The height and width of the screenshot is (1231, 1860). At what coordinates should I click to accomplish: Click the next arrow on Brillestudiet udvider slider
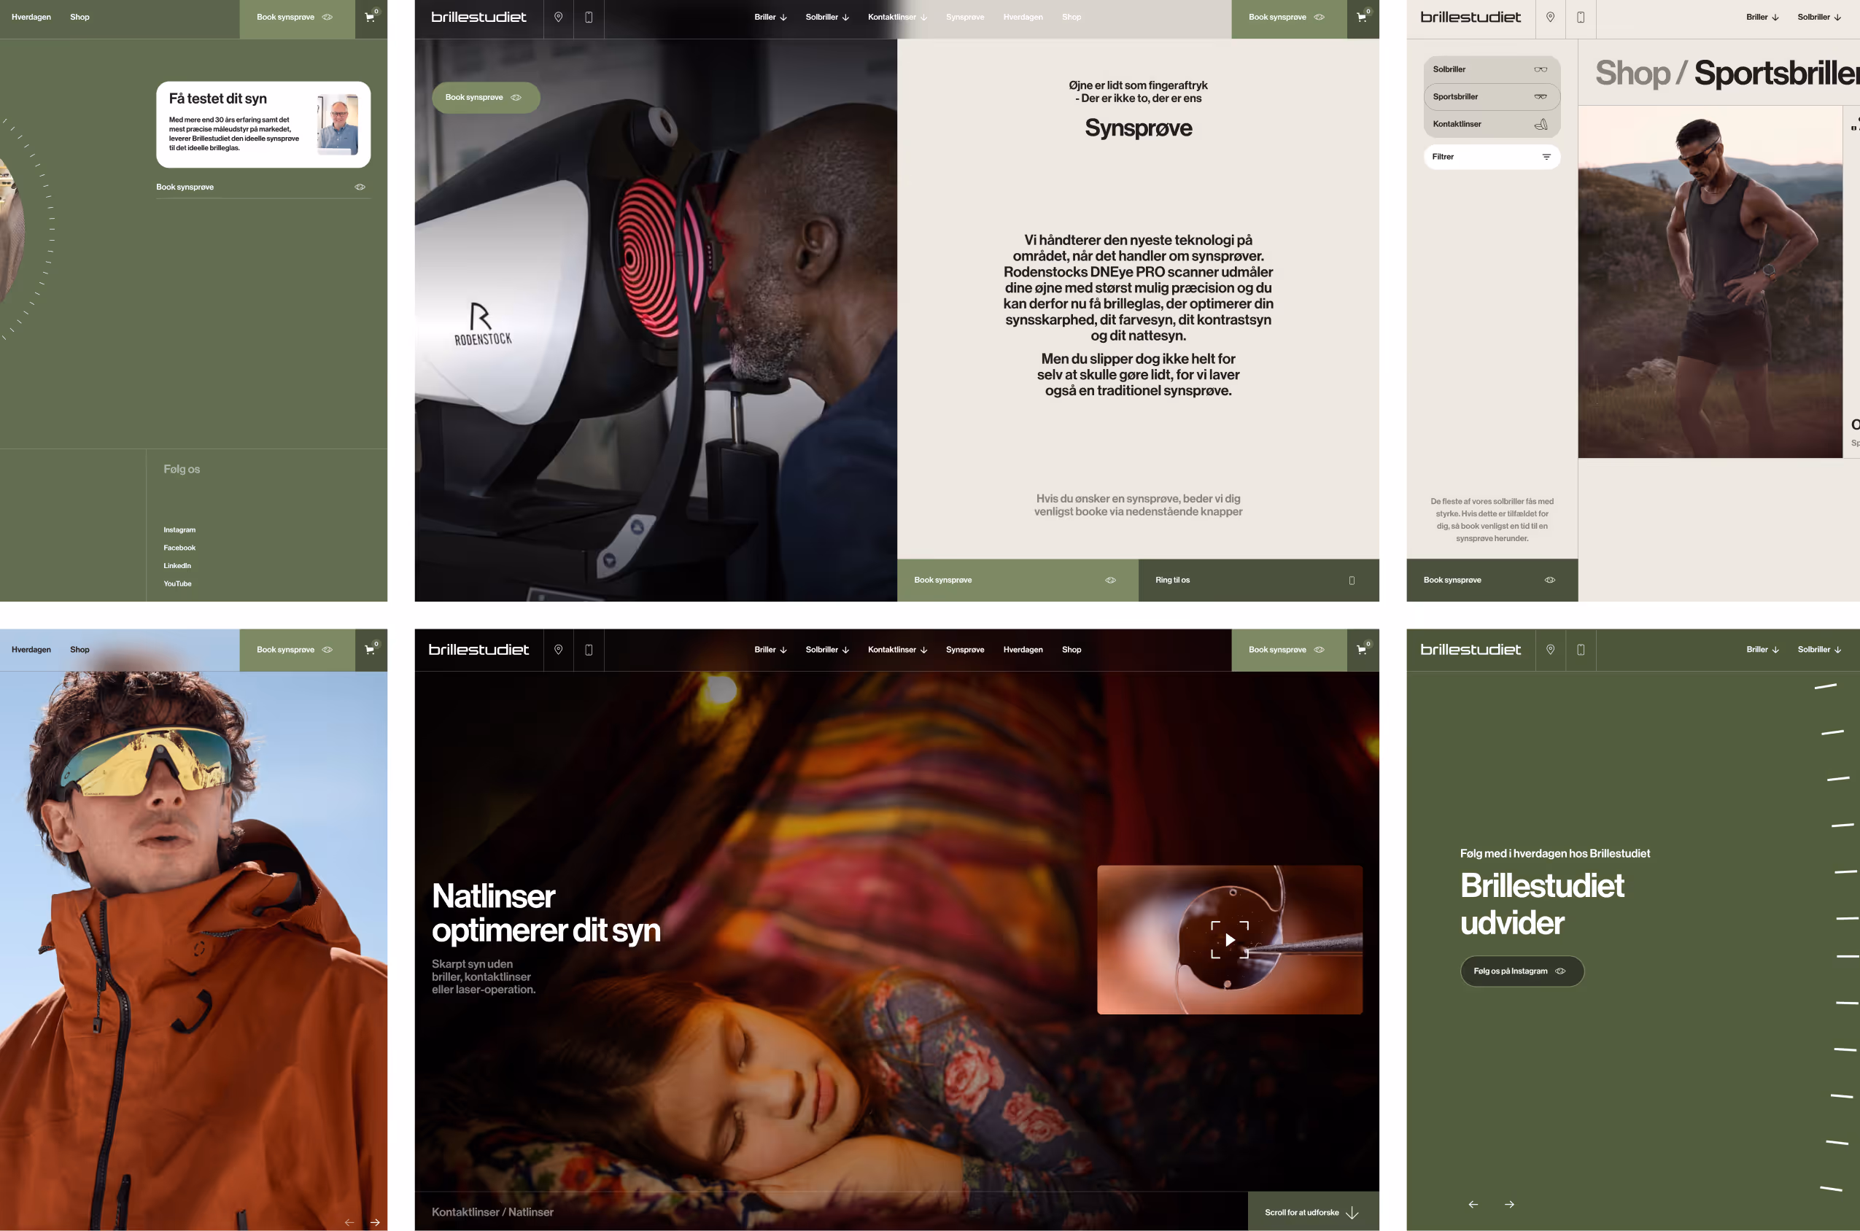pyautogui.click(x=1509, y=1204)
